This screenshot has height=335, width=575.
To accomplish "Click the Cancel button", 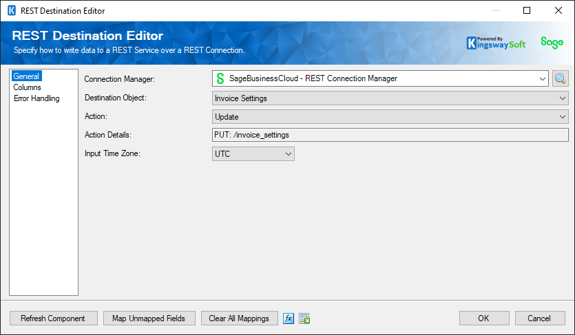I will pos(540,318).
